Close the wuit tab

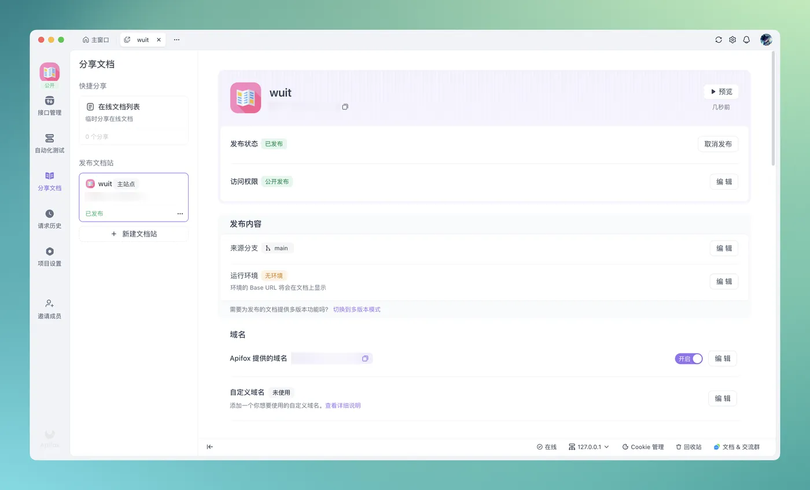159,40
